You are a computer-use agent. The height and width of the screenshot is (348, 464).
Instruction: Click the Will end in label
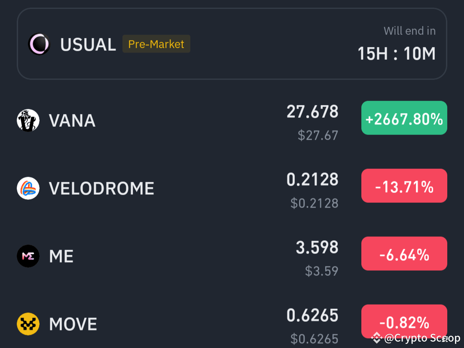(409, 31)
